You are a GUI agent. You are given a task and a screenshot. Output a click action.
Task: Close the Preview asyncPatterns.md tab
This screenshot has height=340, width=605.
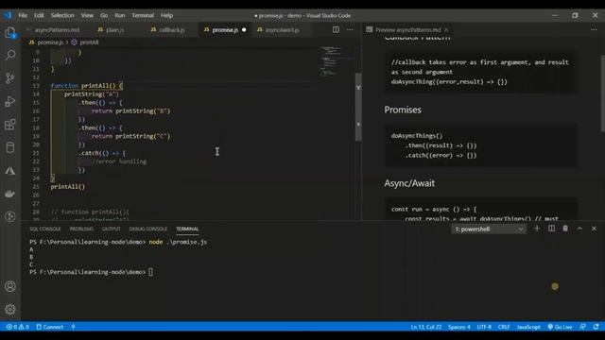446,29
